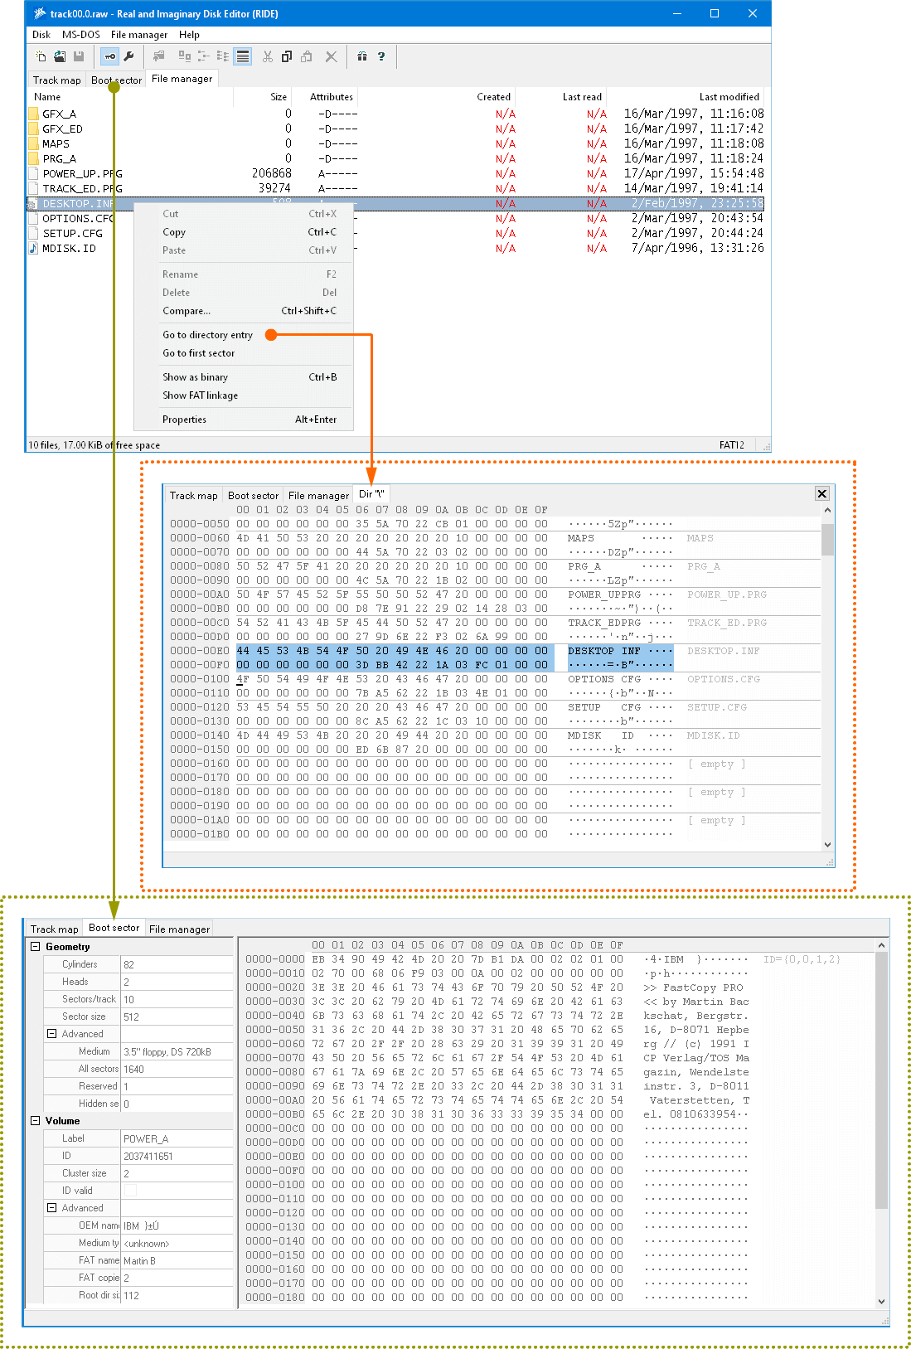Click the MAPS folder icon
The height and width of the screenshot is (1349, 911).
33,143
